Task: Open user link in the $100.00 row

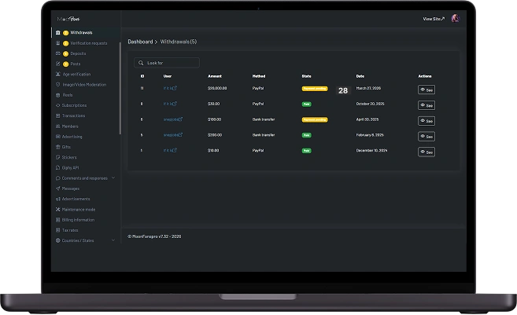Action: click(x=173, y=119)
